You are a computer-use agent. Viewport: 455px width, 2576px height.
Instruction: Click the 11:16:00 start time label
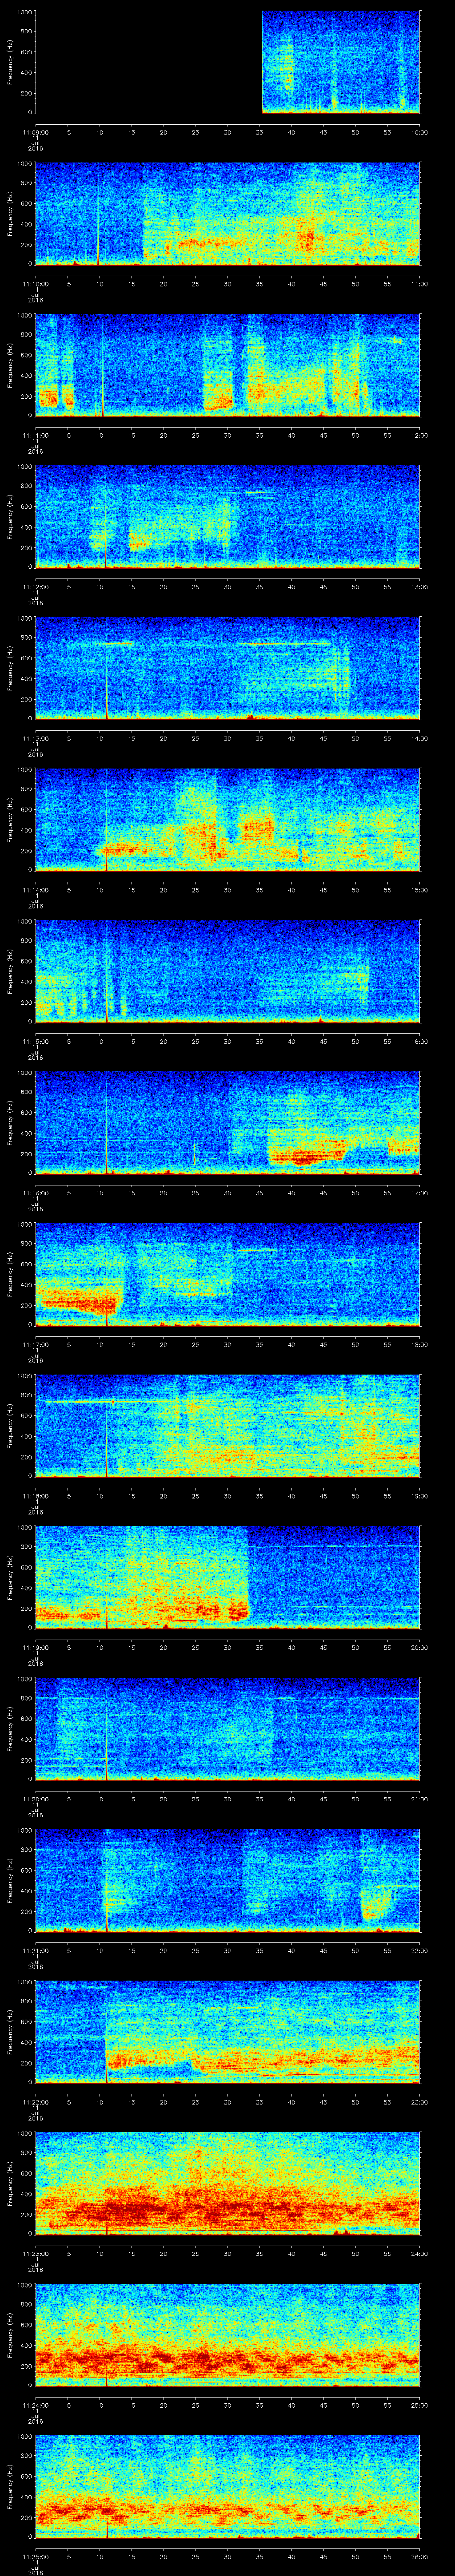pos(35,1193)
